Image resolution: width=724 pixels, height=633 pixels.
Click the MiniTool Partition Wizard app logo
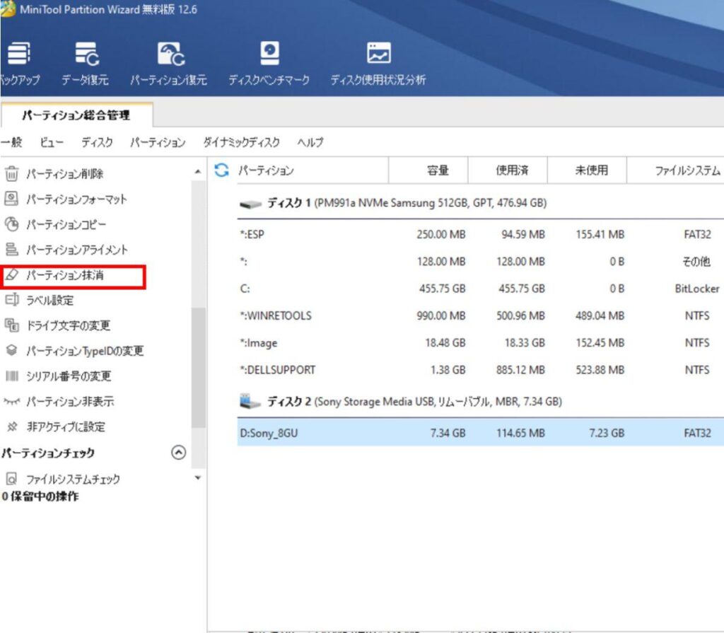coord(8,8)
